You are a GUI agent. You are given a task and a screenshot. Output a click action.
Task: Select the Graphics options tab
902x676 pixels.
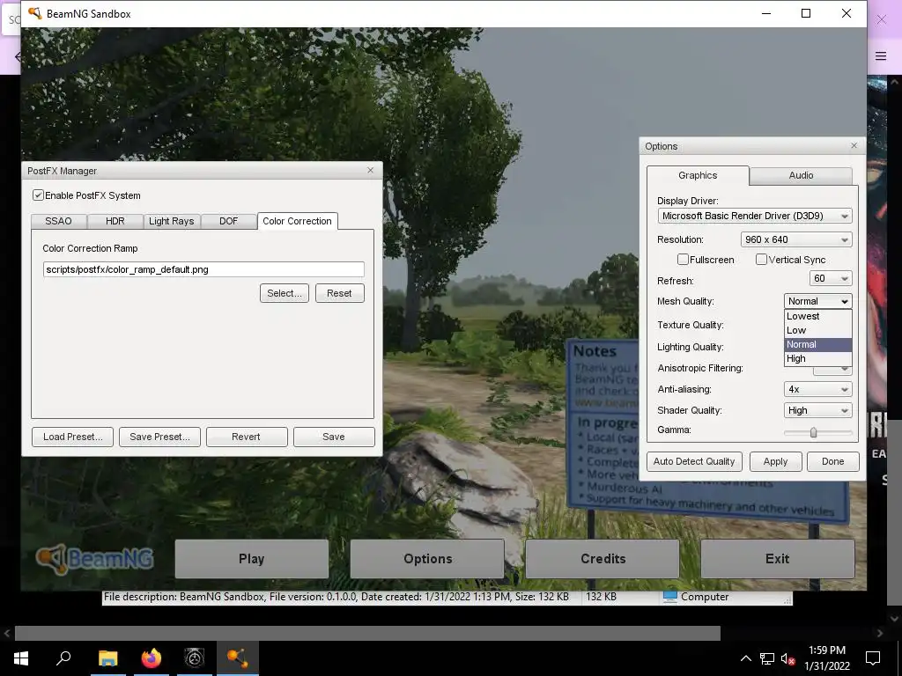coord(698,175)
